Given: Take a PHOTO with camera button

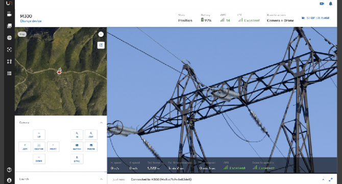Looking at the screenshot, I should click(x=91, y=147).
